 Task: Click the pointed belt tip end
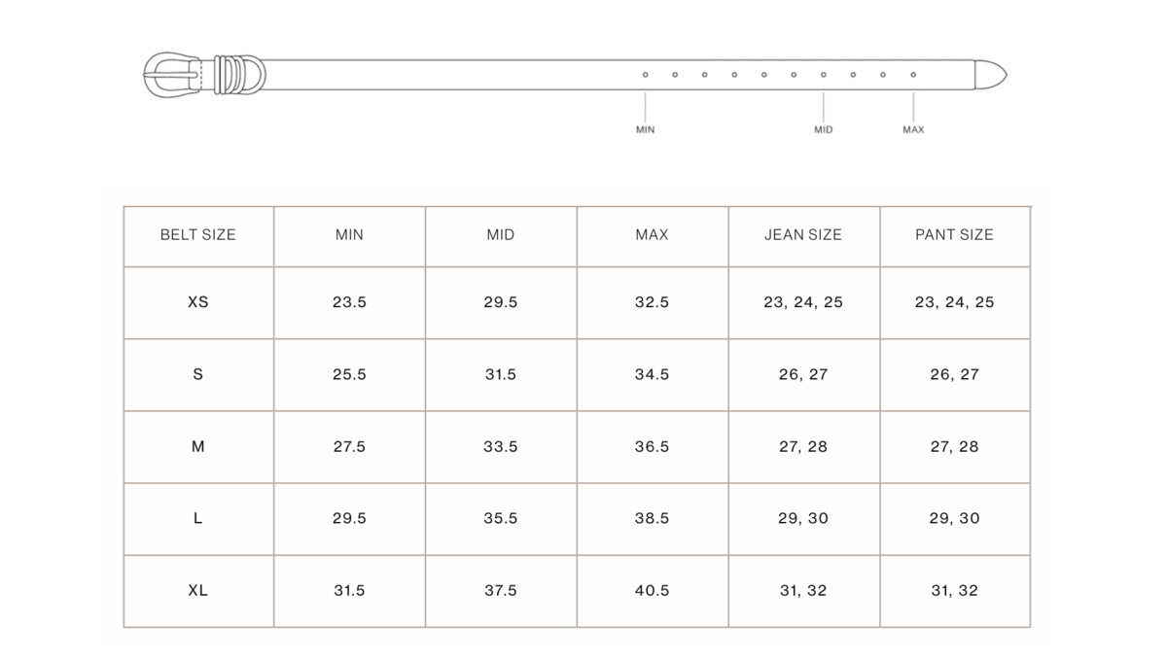coord(991,75)
